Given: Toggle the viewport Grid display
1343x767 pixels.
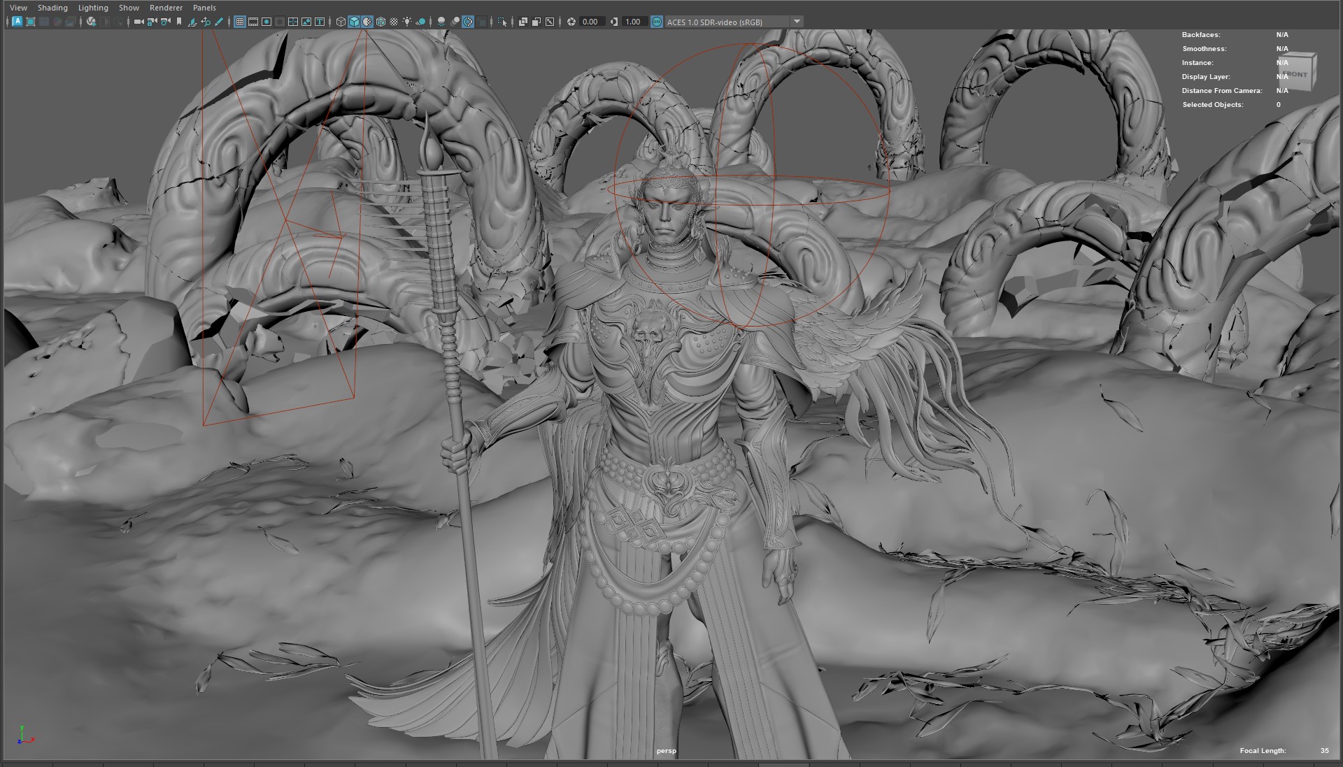Looking at the screenshot, I should point(240,22).
